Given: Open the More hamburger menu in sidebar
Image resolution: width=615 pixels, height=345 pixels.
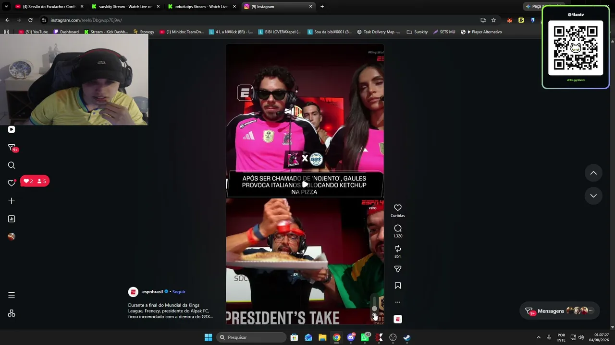Looking at the screenshot, I should tap(12, 295).
